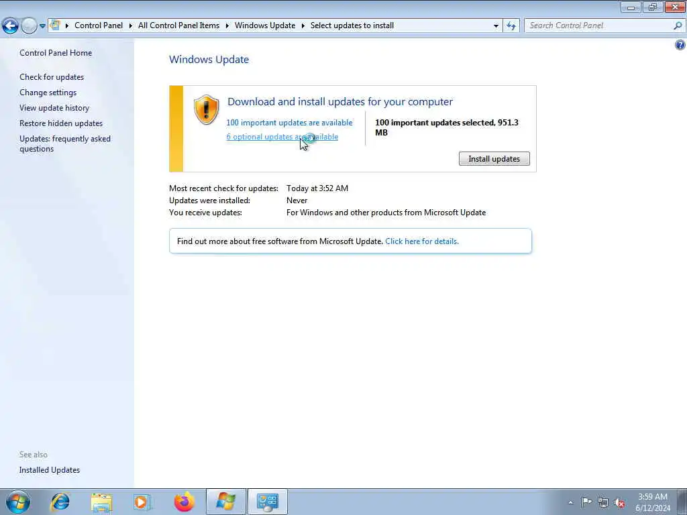Click Show desktop strip beside the clock

[682, 502]
